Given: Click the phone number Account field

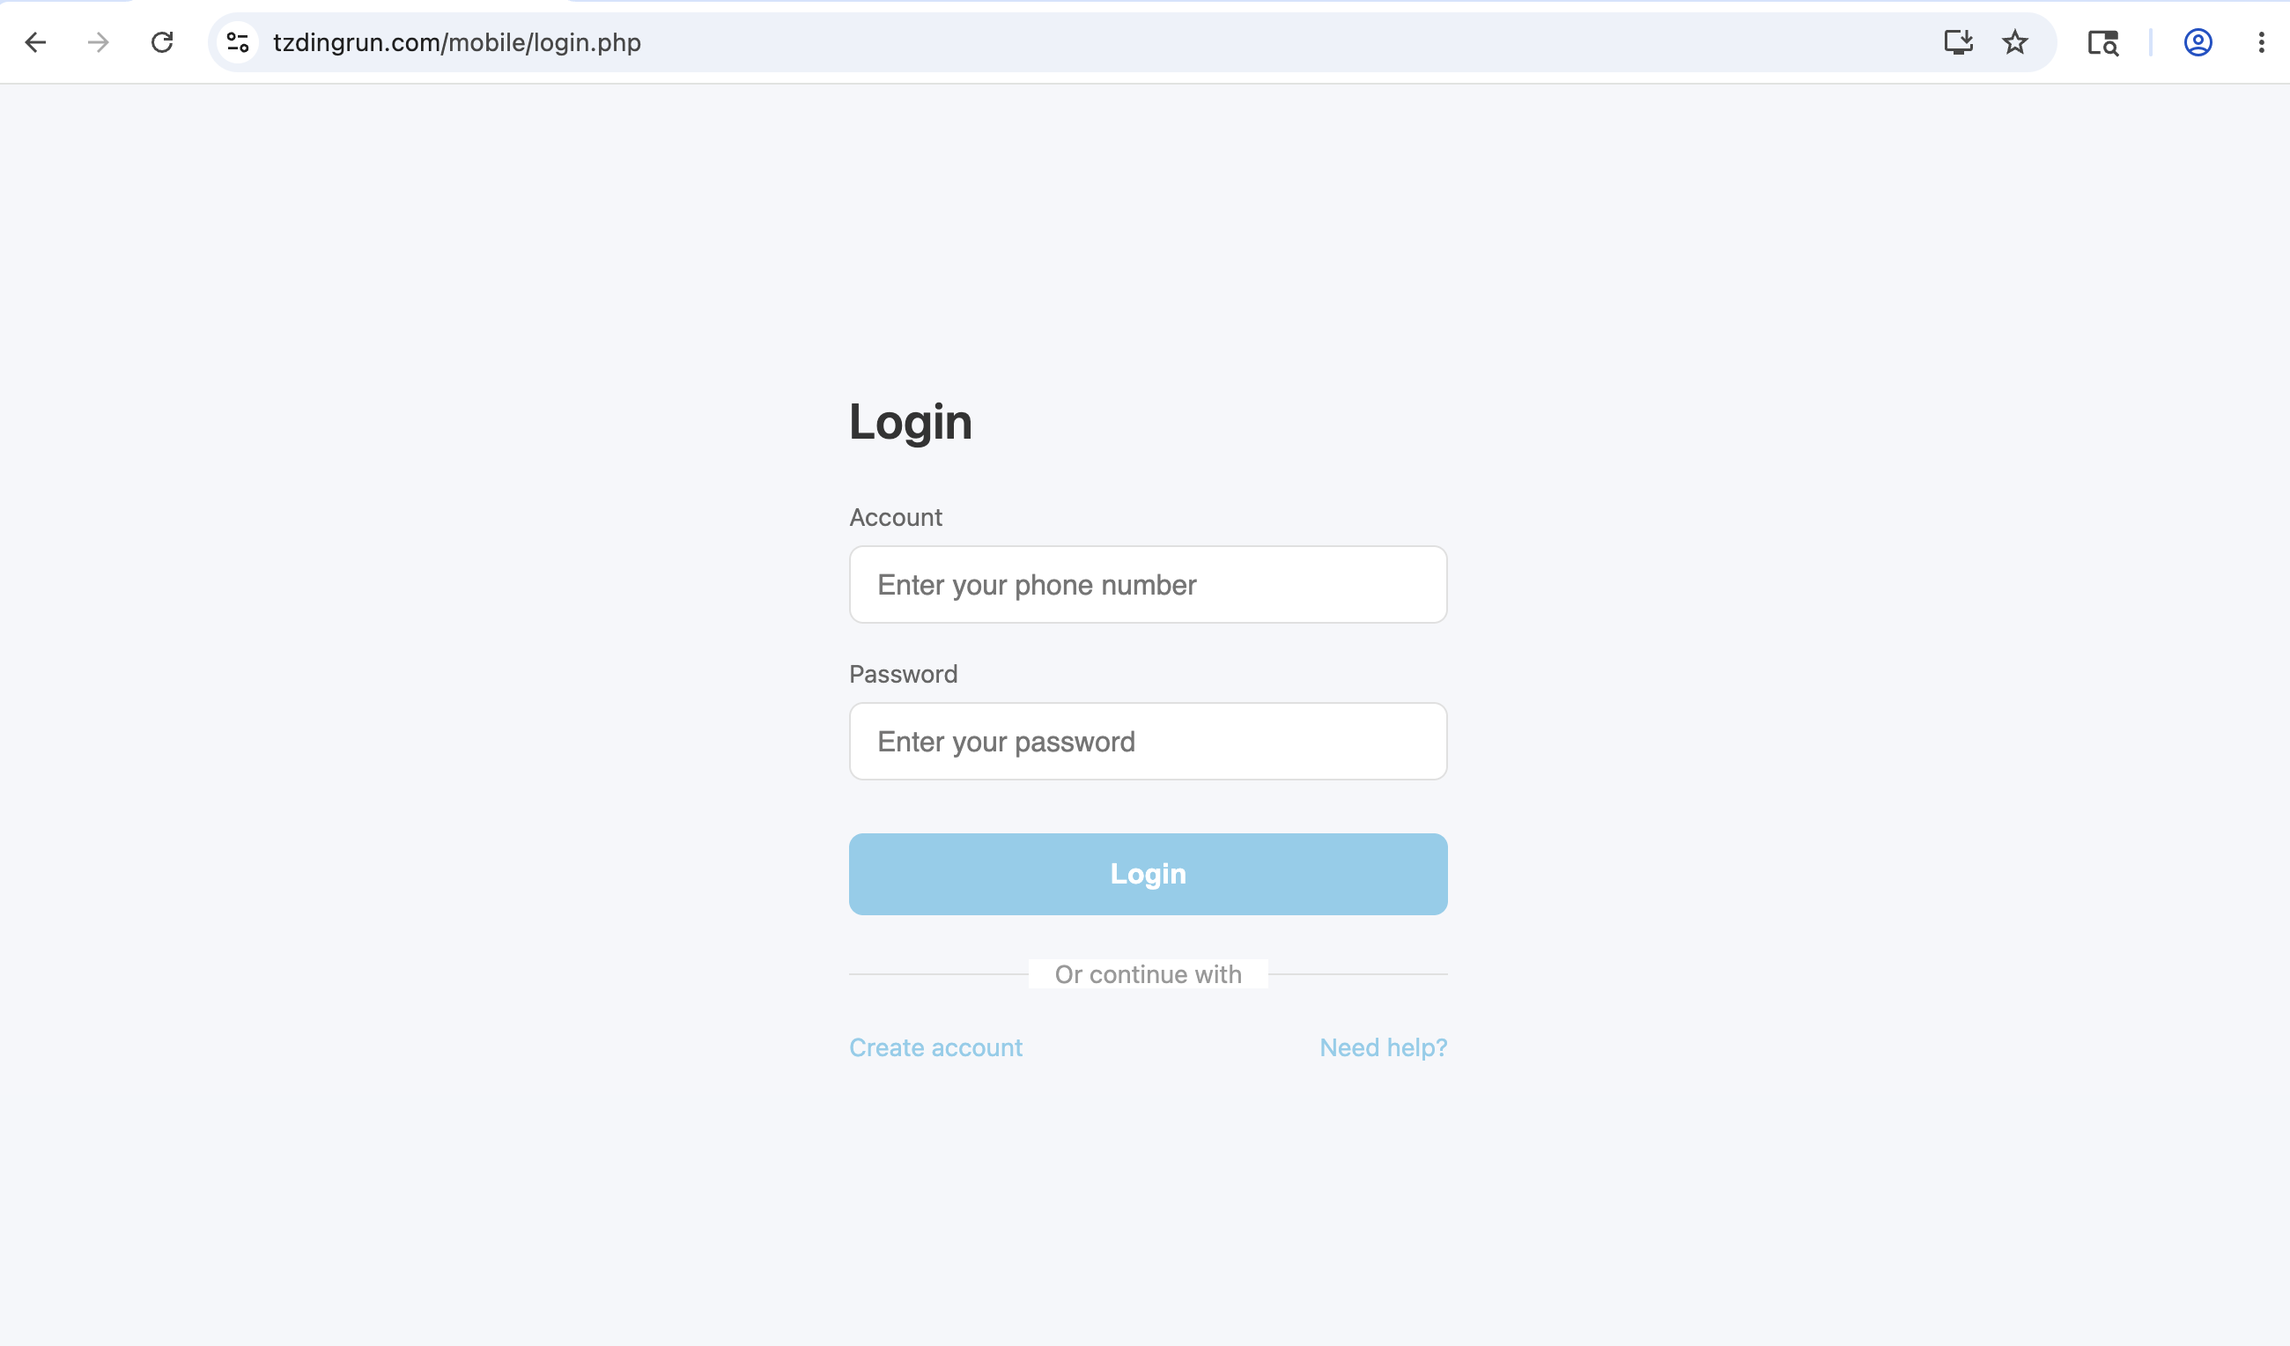Looking at the screenshot, I should click(x=1148, y=584).
